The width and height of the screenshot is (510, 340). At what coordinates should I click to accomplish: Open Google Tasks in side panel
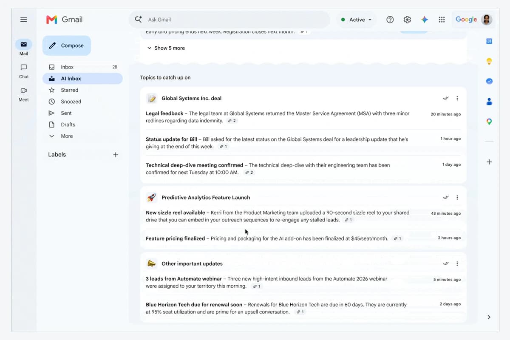coord(489,81)
